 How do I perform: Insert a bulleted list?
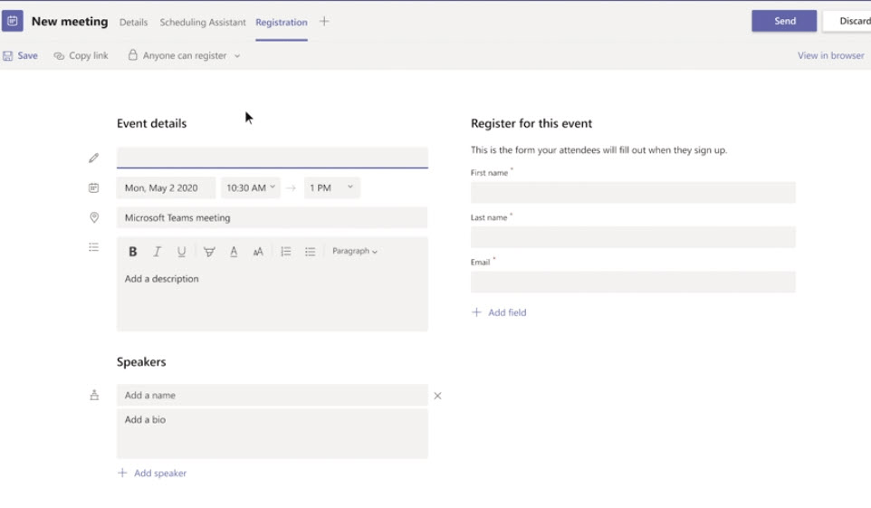310,252
